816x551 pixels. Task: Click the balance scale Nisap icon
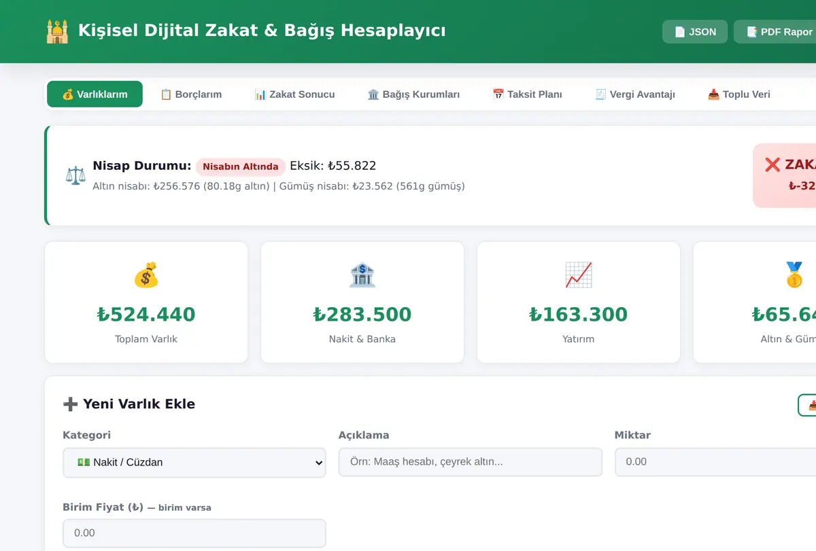point(76,175)
